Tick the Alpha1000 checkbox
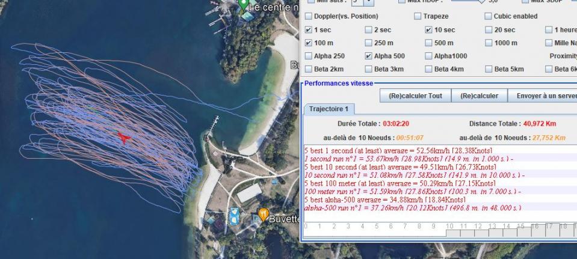The height and width of the screenshot is (259, 577). pyautogui.click(x=428, y=56)
